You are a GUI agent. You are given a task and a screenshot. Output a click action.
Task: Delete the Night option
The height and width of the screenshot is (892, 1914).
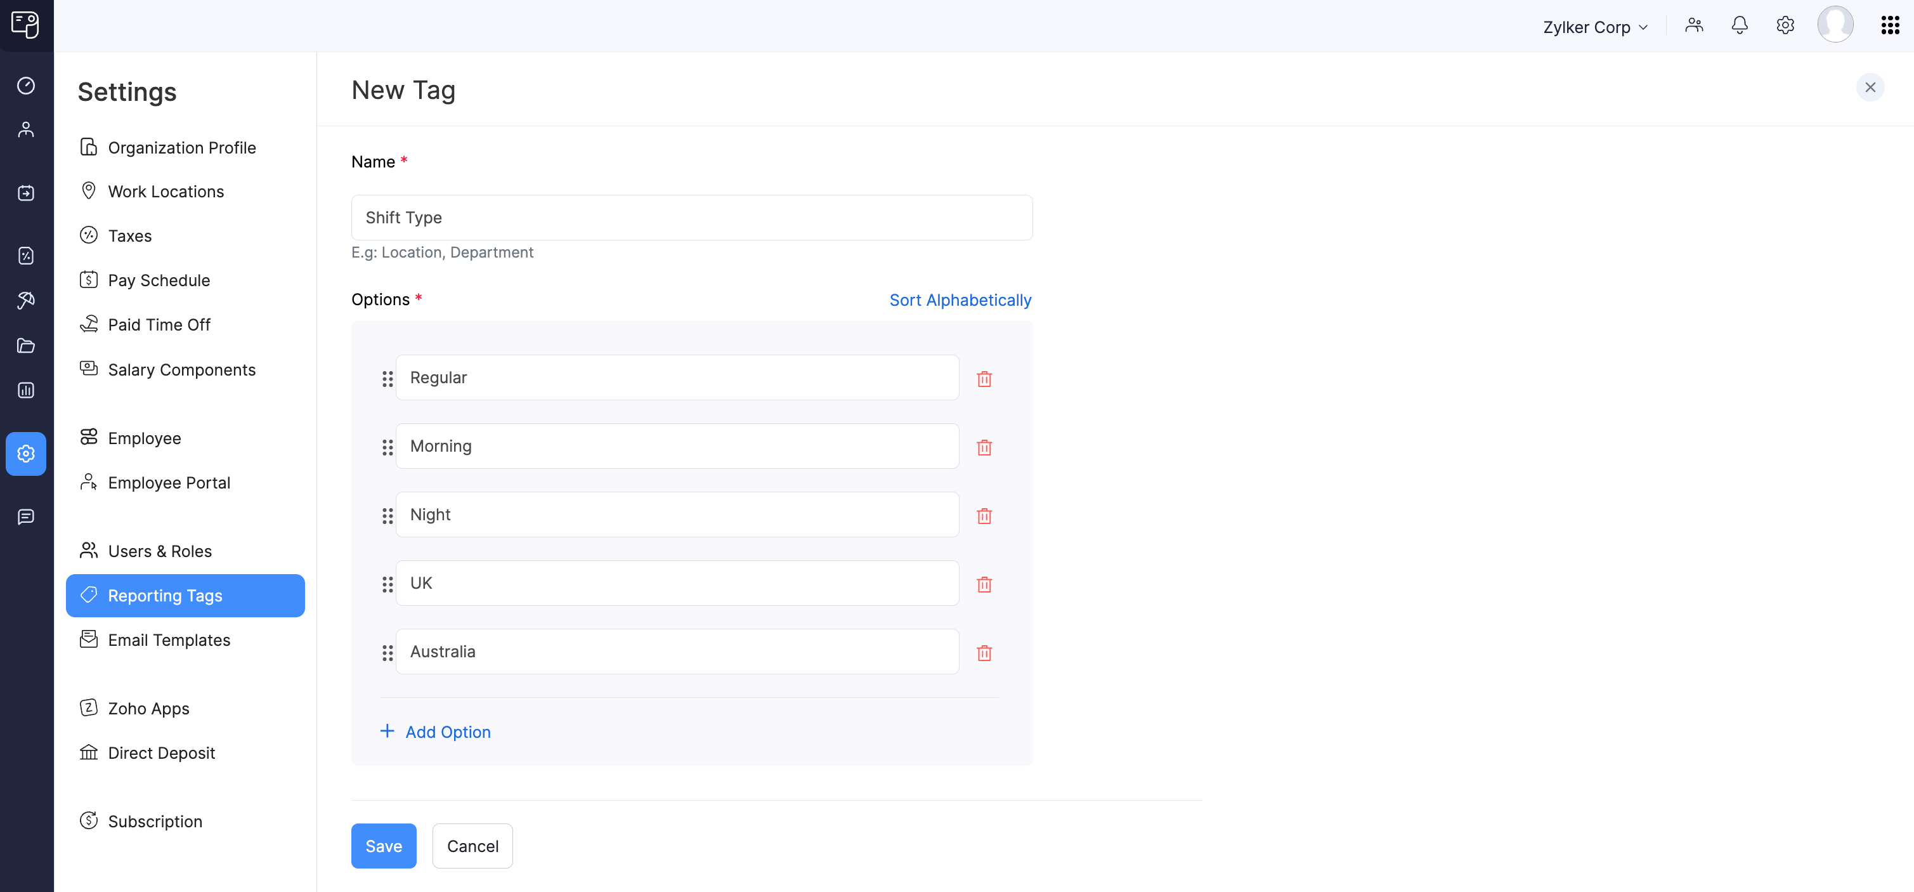point(984,515)
